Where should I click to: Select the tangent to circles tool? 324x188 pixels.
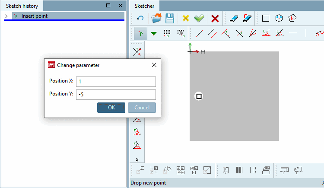tap(319, 33)
